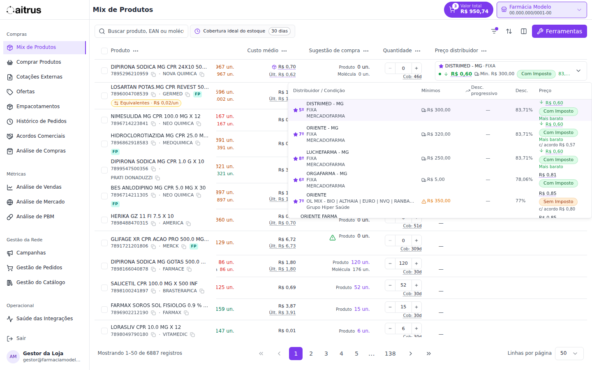The width and height of the screenshot is (592, 370).
Task: Copy EAN 7895296210959 with its copy icon
Action: click(153, 74)
